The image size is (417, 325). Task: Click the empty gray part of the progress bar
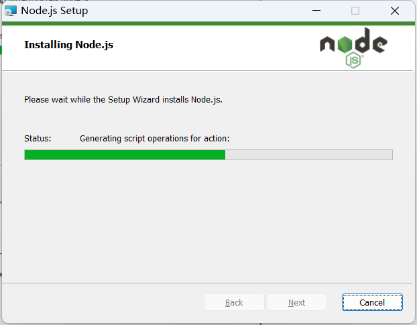click(309, 155)
